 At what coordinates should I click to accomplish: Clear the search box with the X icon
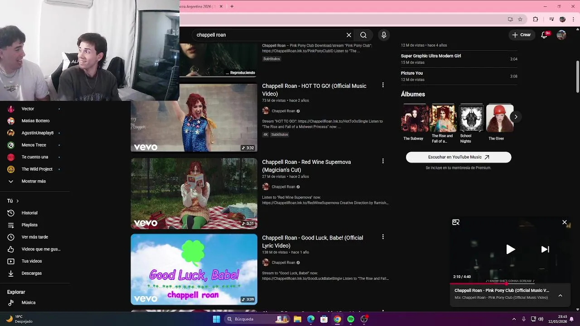tap(349, 35)
